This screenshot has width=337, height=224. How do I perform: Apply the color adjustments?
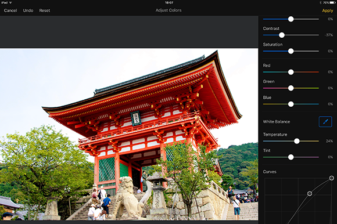(x=327, y=10)
